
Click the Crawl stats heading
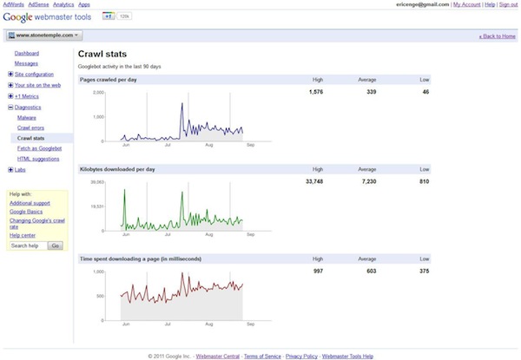[x=102, y=54]
